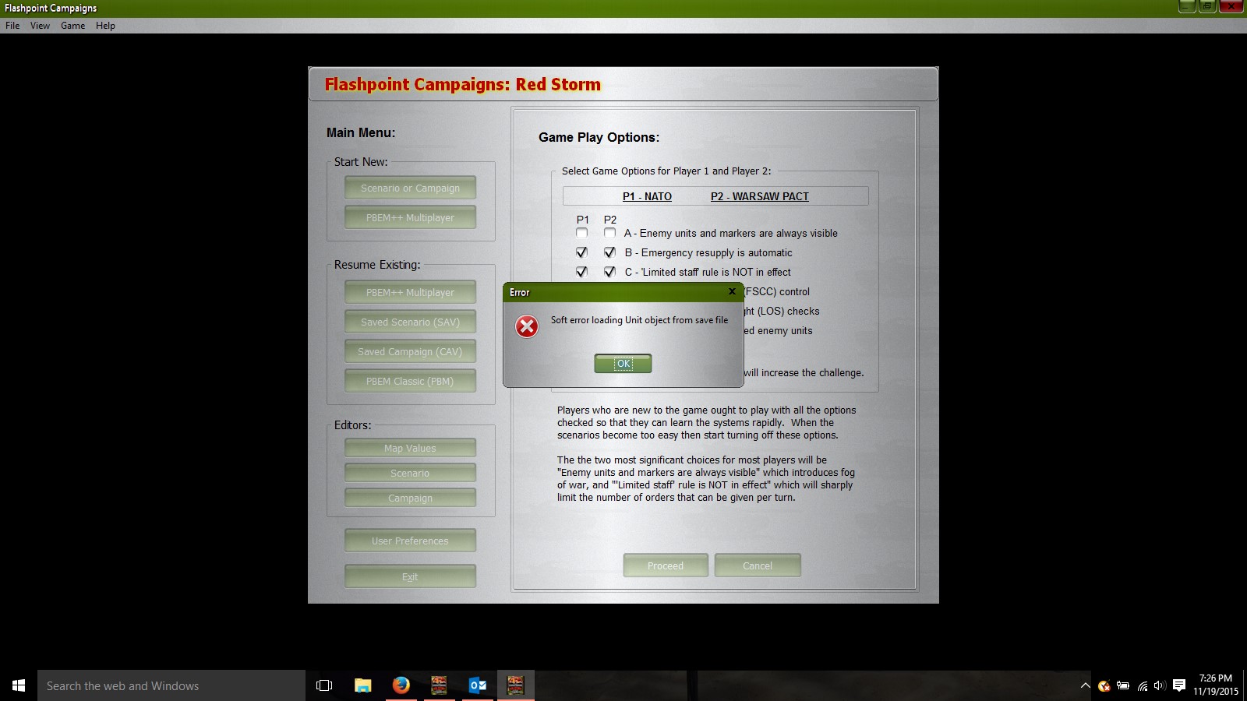Enable P2 option A, enemy units always visible

point(609,233)
